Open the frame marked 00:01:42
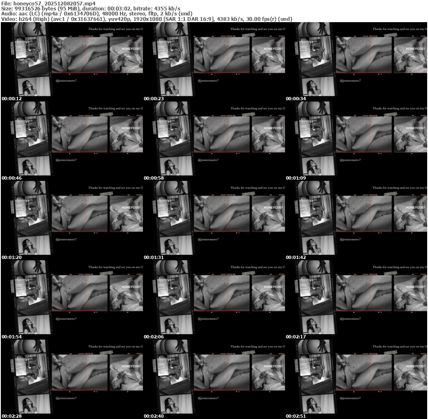The image size is (428, 419). 356,220
